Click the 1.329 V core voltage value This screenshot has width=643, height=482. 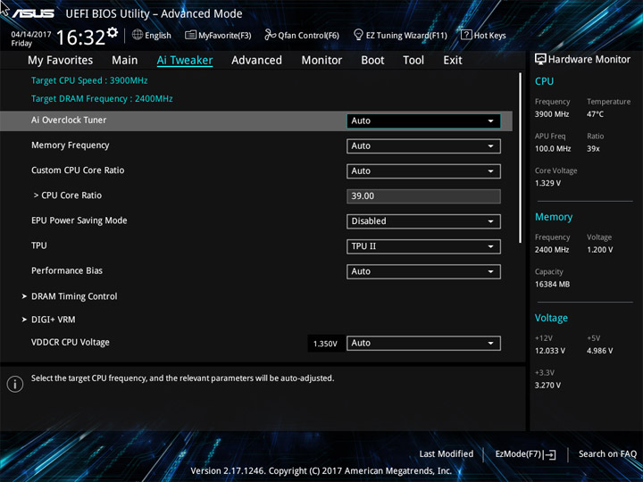click(547, 183)
